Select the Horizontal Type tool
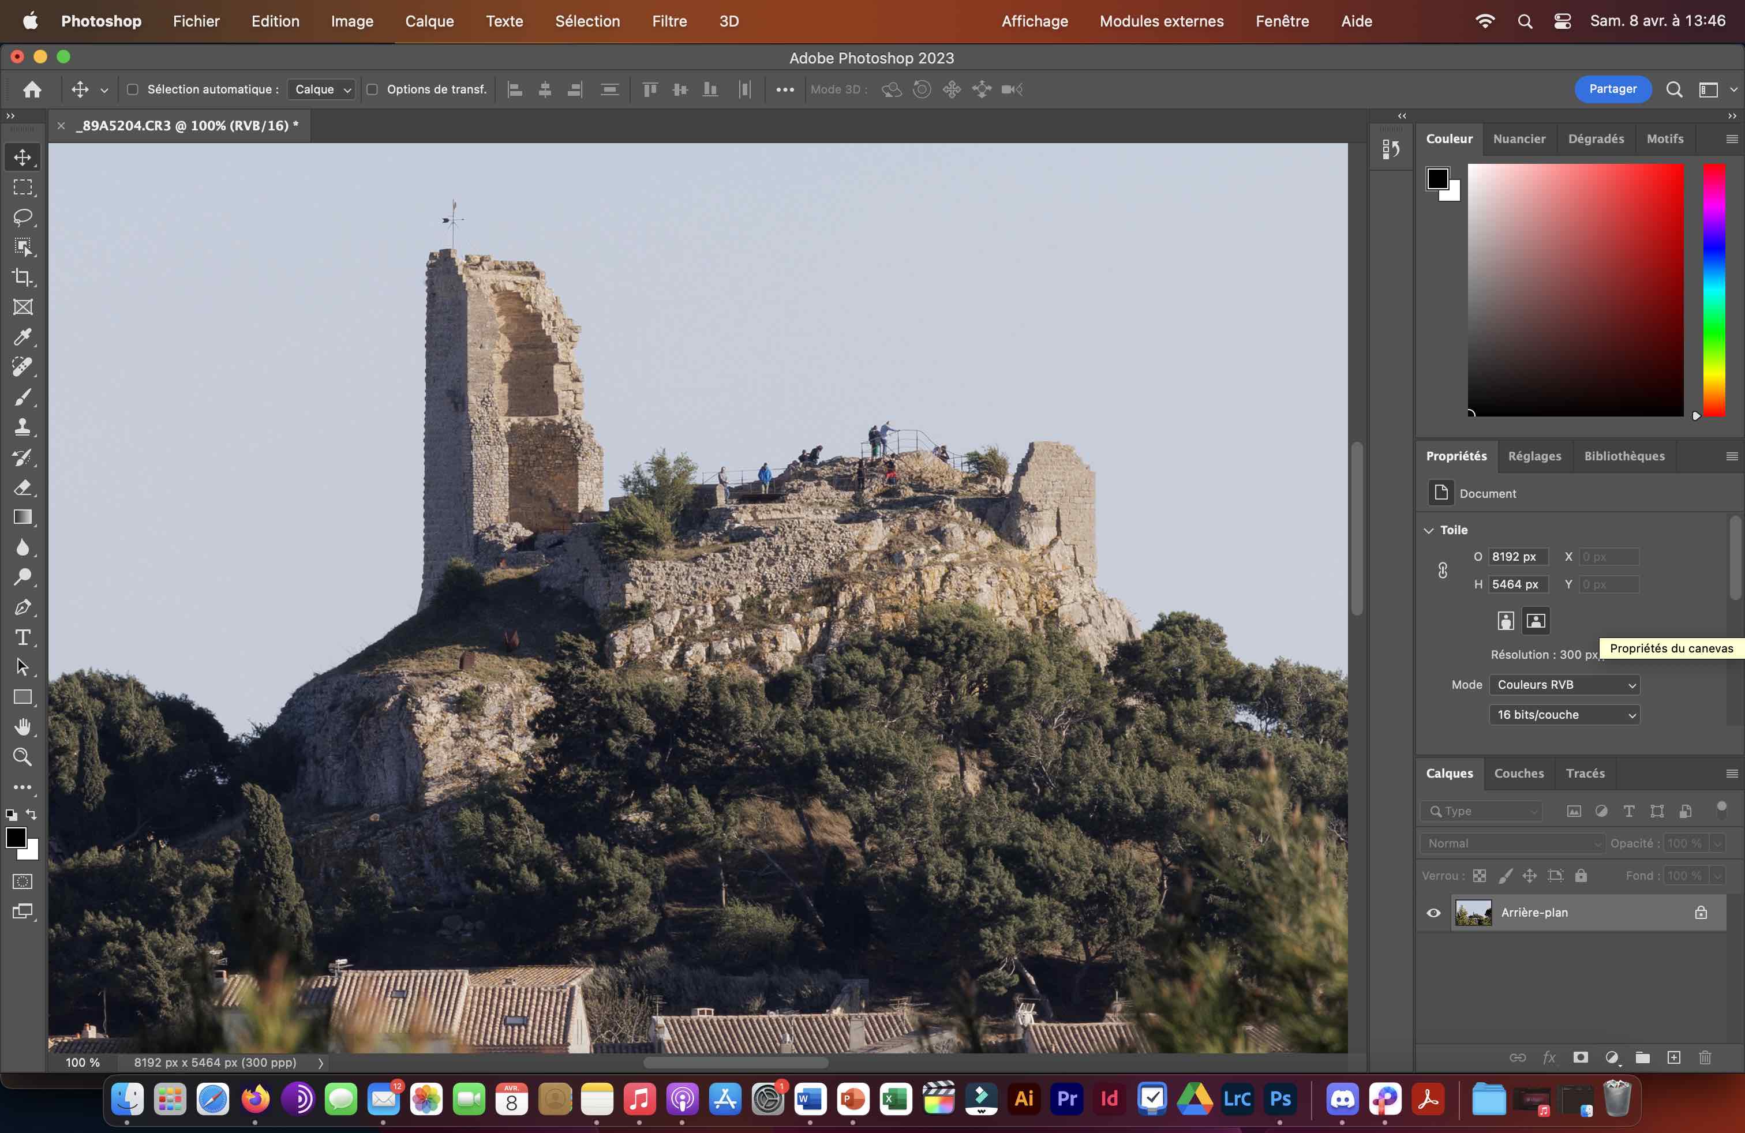Viewport: 1745px width, 1133px height. point(23,637)
